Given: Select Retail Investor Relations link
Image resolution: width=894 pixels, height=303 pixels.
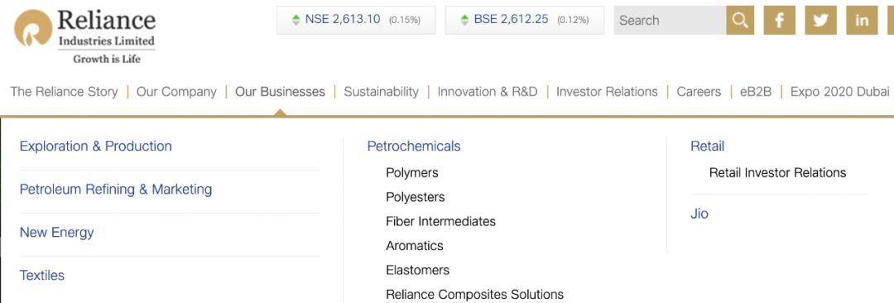Looking at the screenshot, I should (x=777, y=172).
